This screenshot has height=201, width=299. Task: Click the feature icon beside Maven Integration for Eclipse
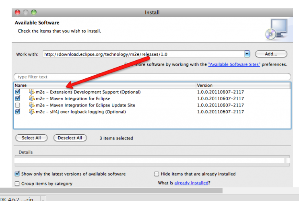point(32,98)
